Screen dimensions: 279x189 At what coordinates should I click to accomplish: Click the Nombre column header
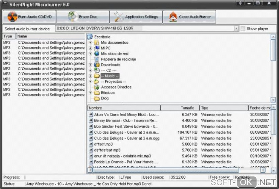pyautogui.click(x=124, y=108)
